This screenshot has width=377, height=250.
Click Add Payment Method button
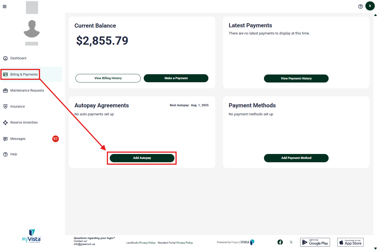pos(296,158)
